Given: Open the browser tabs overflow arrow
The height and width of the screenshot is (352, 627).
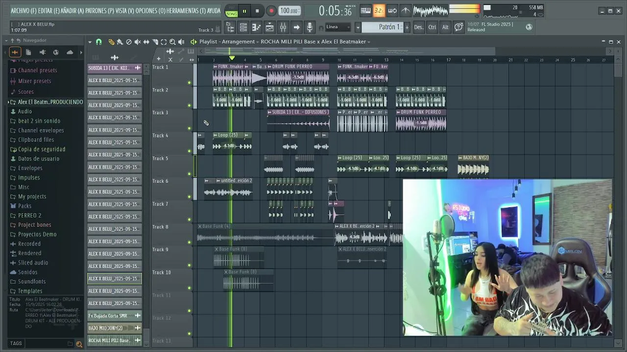Looking at the screenshot, I should click(x=81, y=52).
